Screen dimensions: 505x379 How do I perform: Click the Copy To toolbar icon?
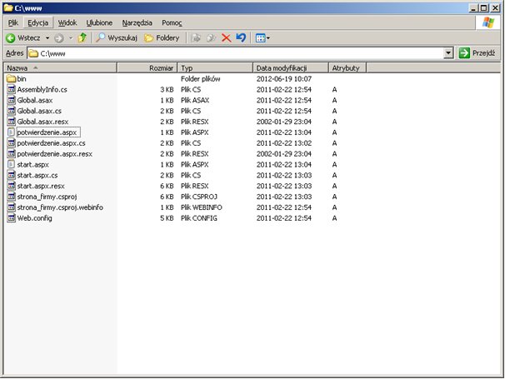click(x=211, y=38)
